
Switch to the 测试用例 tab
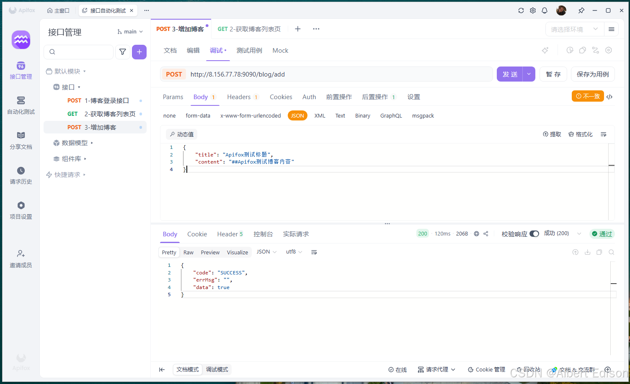[249, 51]
